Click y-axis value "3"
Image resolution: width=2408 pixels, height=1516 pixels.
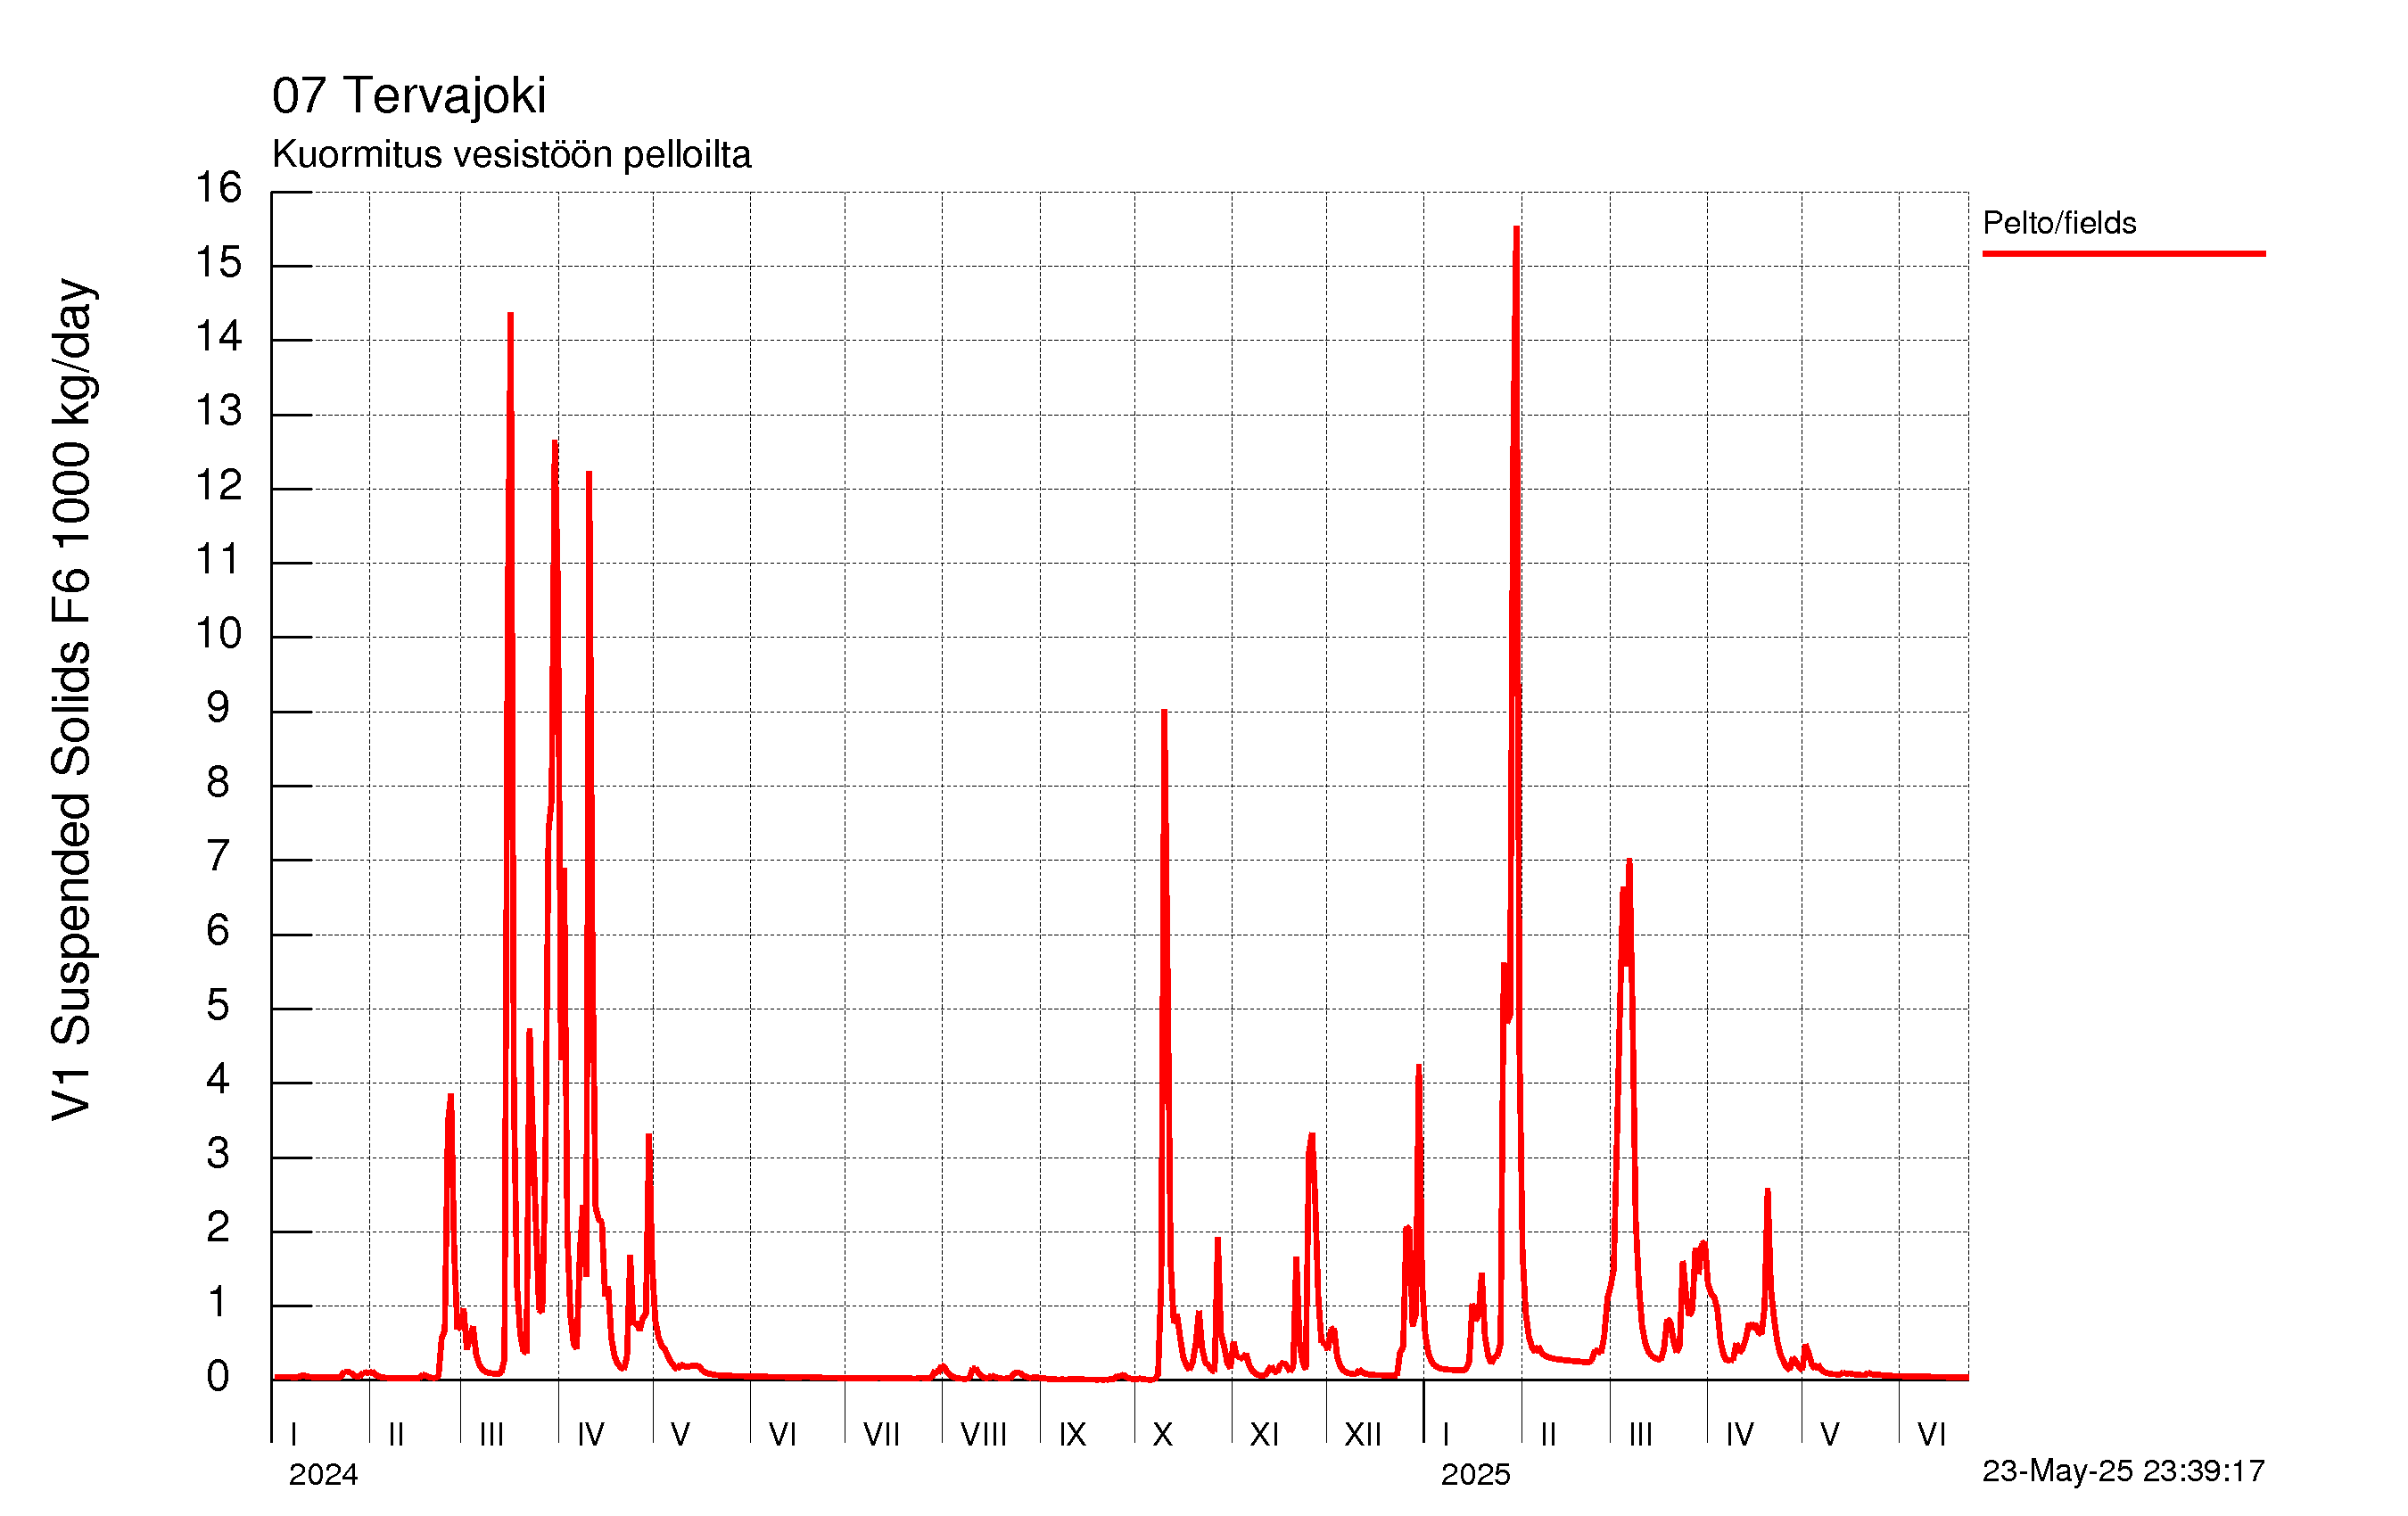pyautogui.click(x=218, y=1154)
